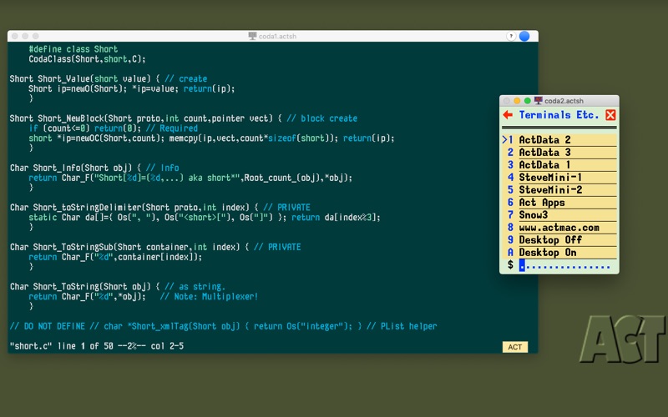The image size is (668, 417).
Task: Choose Snow3 entry in list
Action: 559,215
